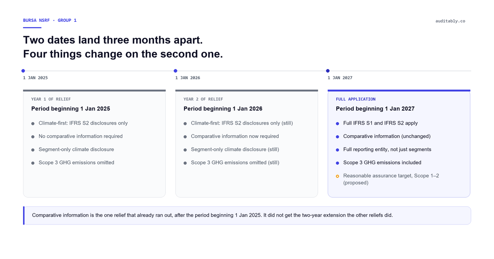Click the 1 Jan 2027 timeline dot

pos(328,71)
